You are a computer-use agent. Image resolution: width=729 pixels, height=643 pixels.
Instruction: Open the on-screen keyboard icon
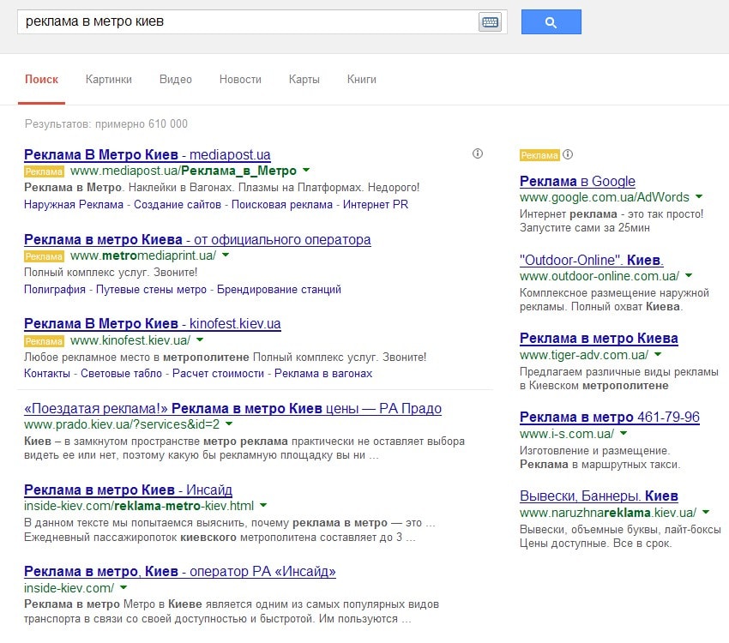[490, 21]
